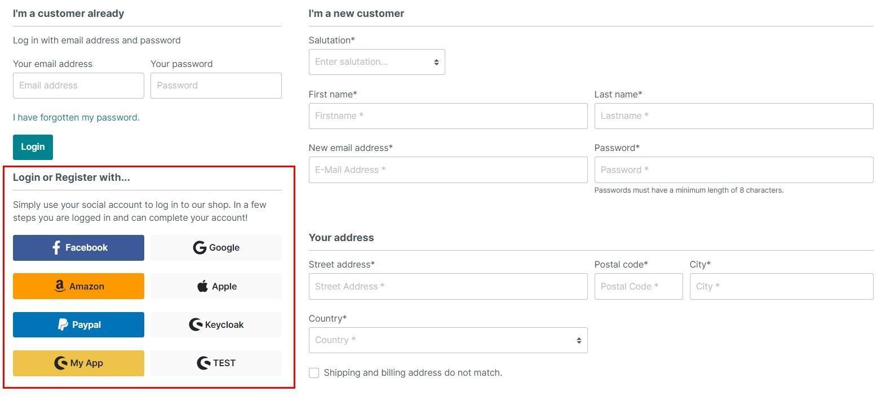Viewport: 886px width, 396px height.
Task: Use the Keycloak icon login button
Action: 216,324
